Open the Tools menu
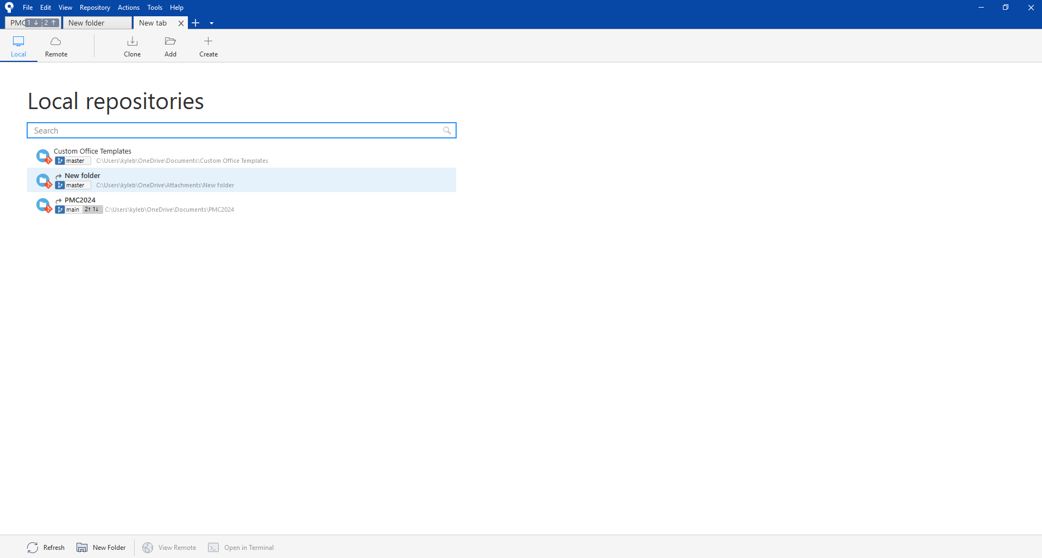This screenshot has width=1042, height=558. tap(155, 8)
